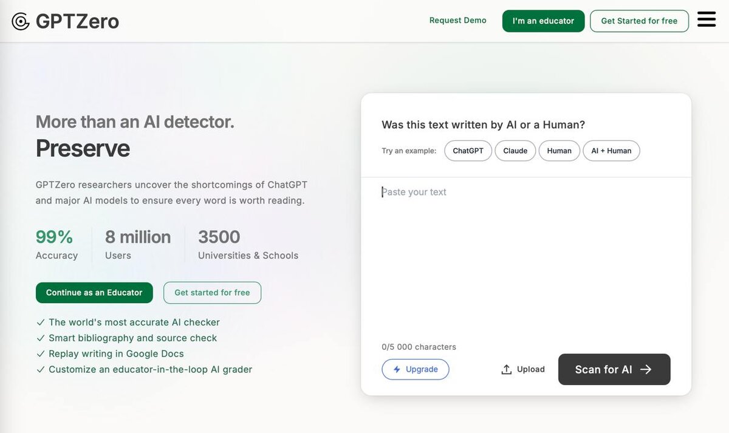Viewport: 729px width, 433px height.
Task: Click the upload arrow icon
Action: pyautogui.click(x=506, y=369)
